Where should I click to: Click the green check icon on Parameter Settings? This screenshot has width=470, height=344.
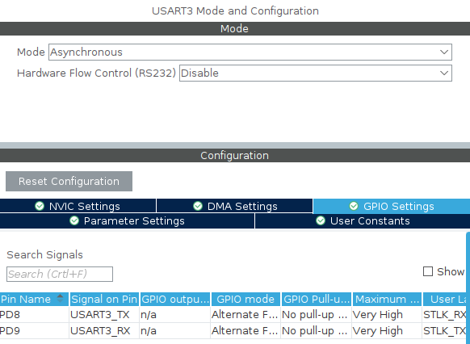point(74,220)
